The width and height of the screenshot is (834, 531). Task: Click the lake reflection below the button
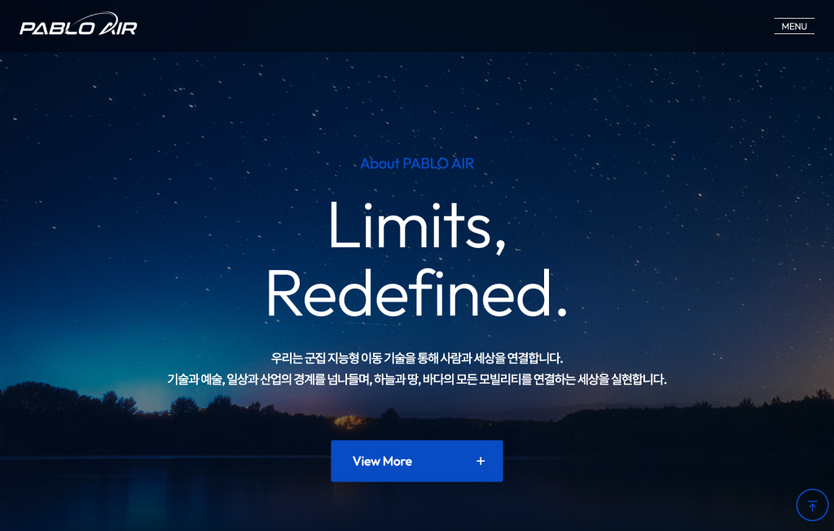pyautogui.click(x=417, y=504)
